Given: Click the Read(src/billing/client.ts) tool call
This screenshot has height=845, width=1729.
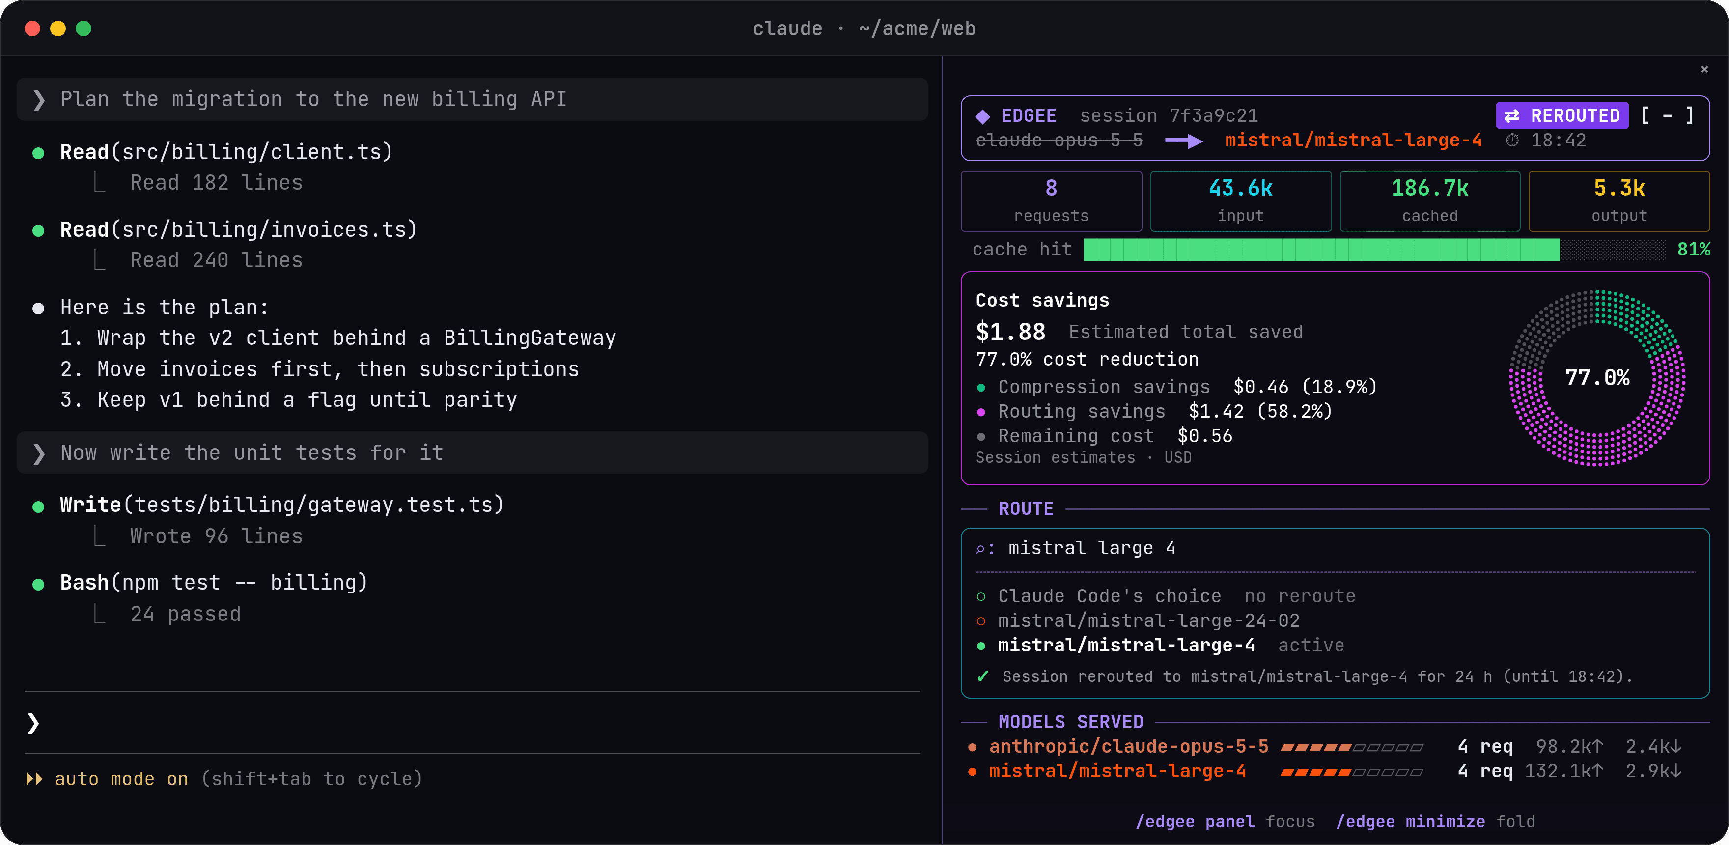Looking at the screenshot, I should coord(226,152).
